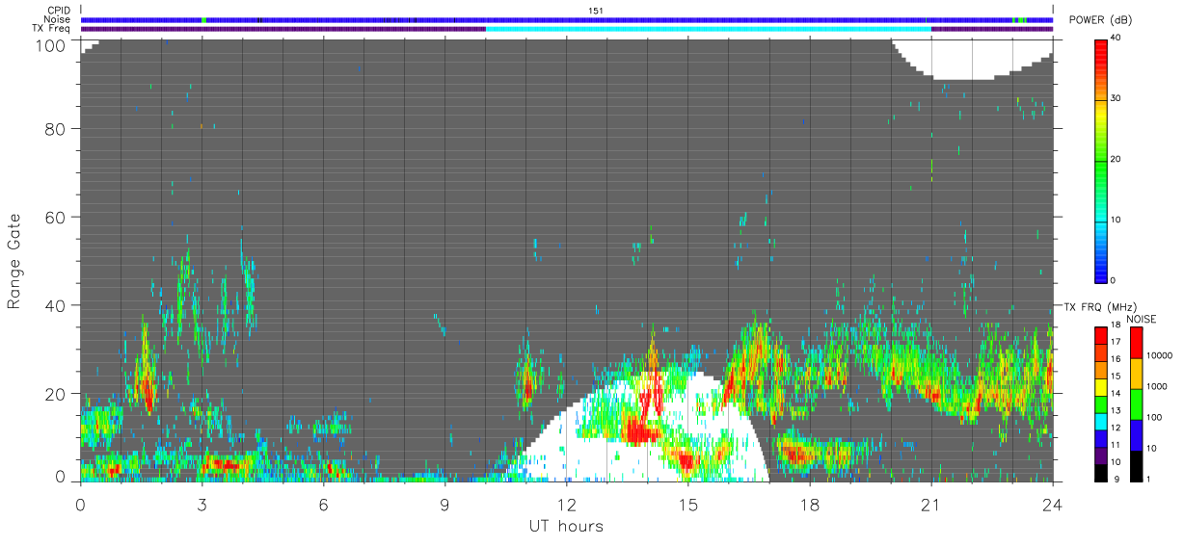Click the NOISE legend title

coord(1141,319)
